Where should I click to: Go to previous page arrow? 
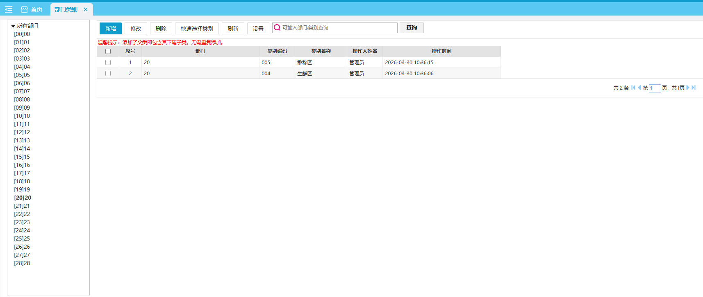[x=639, y=88]
